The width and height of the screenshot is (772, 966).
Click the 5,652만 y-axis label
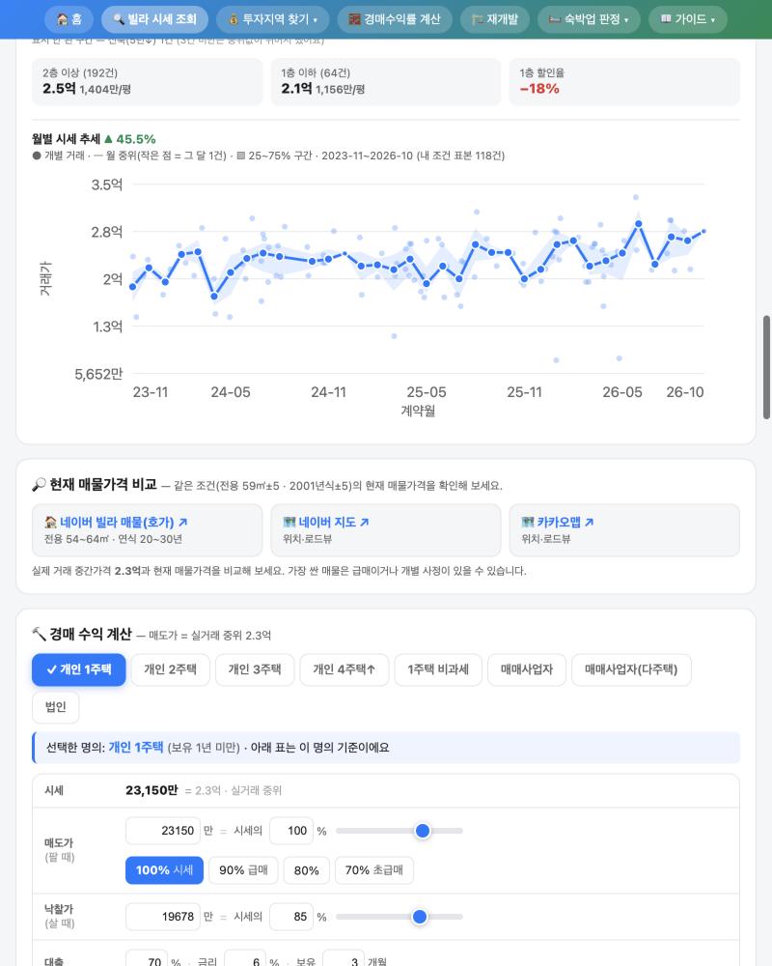pyautogui.click(x=98, y=374)
